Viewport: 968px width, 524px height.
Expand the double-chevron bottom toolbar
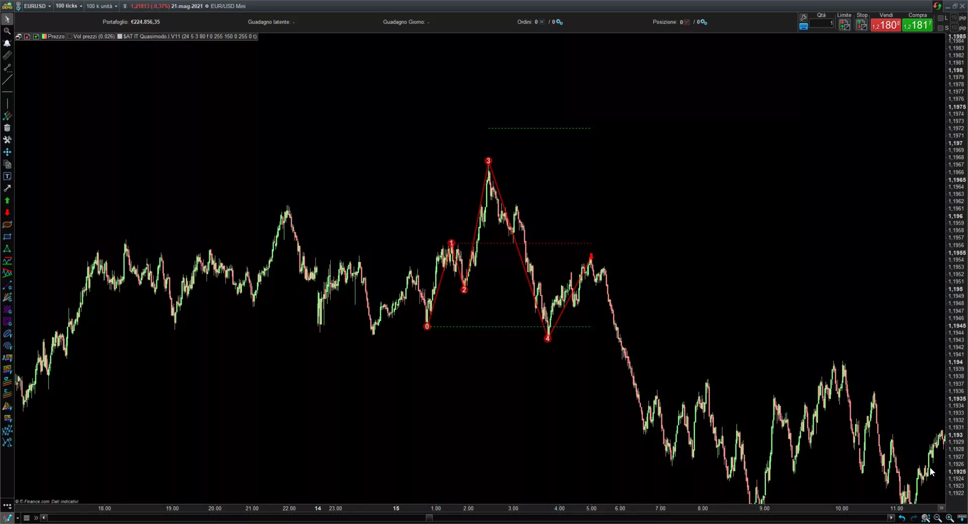(36, 518)
